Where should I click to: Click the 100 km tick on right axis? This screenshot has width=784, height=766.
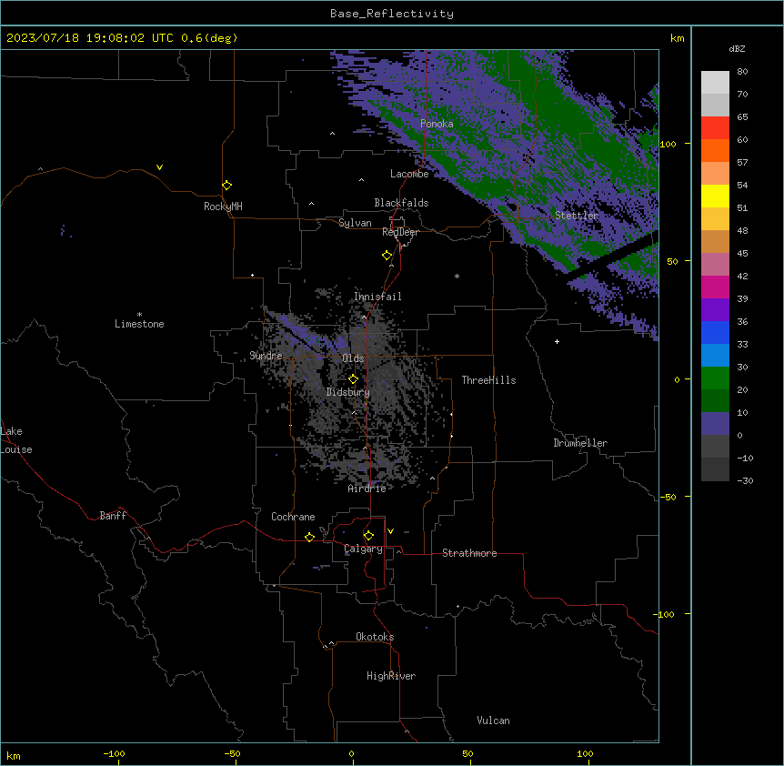point(668,144)
